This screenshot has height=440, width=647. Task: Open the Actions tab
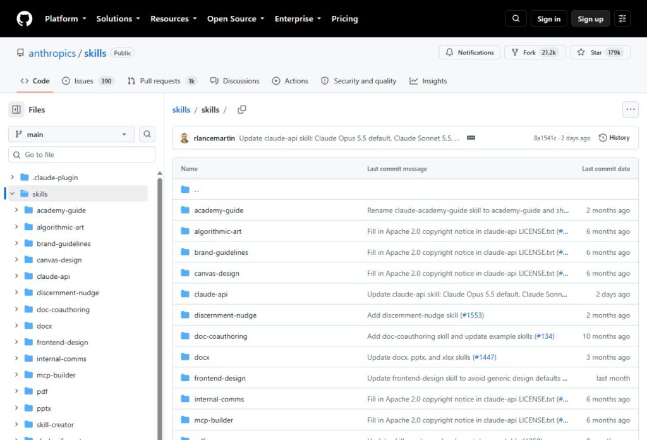coord(290,81)
